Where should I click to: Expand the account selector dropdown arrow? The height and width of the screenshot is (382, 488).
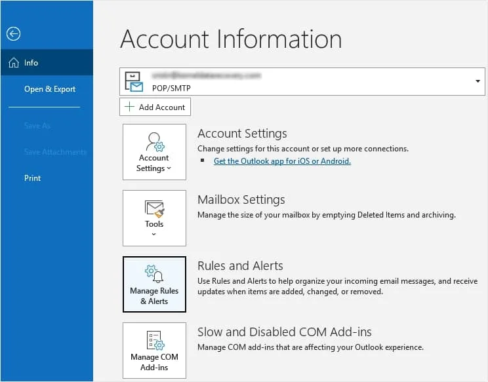click(x=478, y=81)
